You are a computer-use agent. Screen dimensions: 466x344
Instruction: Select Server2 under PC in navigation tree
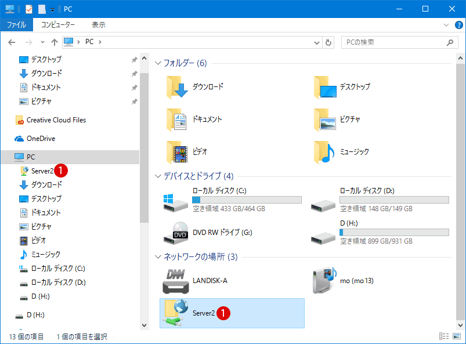pos(42,171)
